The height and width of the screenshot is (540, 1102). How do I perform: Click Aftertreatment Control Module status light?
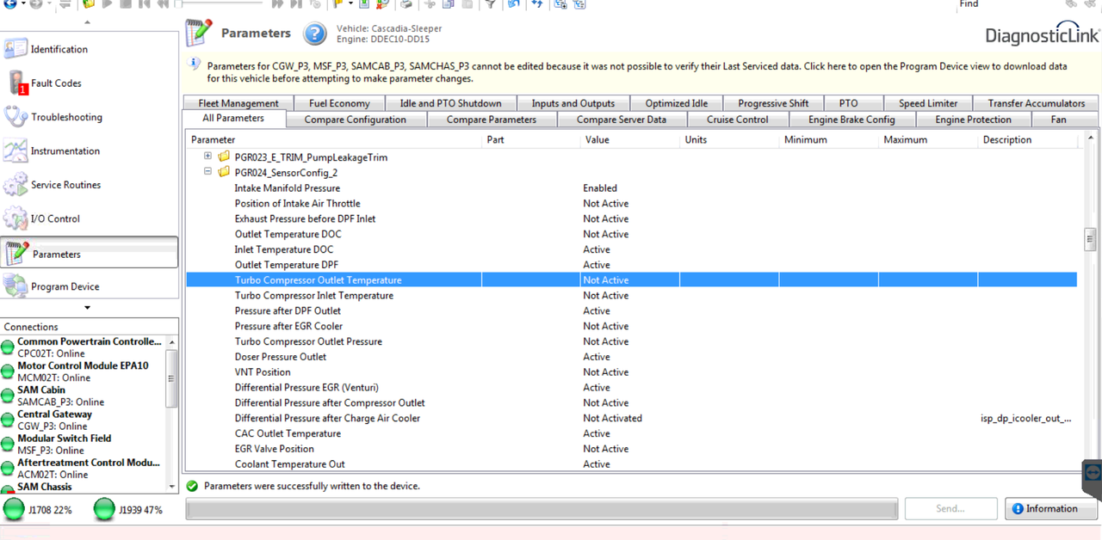tap(8, 468)
